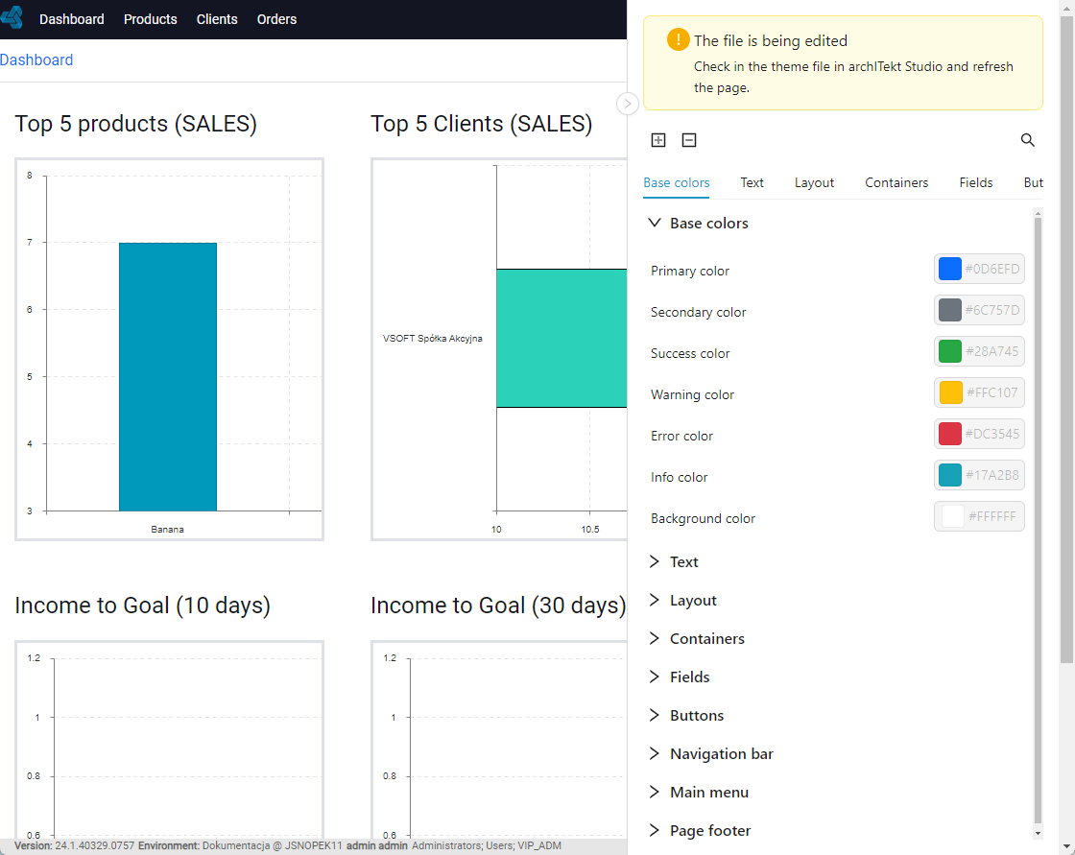Pick the Success color swatch
The width and height of the screenshot is (1075, 855).
(x=949, y=351)
